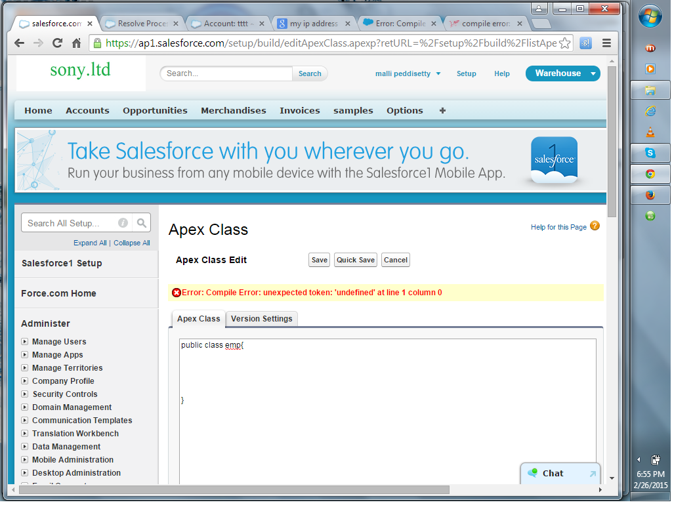
Task: Open the browser home page icon
Action: [x=77, y=43]
